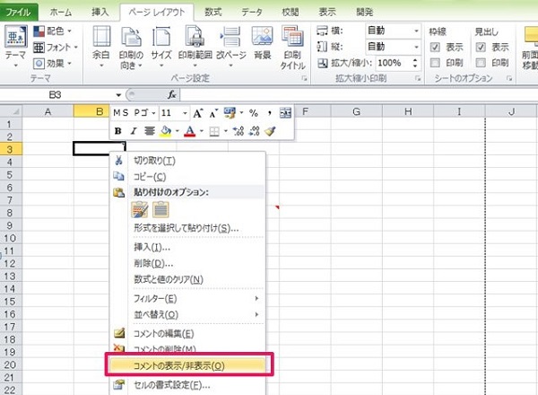This screenshot has width=538, height=395.
Task: Open the font name dropdown in mini toolbar
Action: point(153,113)
